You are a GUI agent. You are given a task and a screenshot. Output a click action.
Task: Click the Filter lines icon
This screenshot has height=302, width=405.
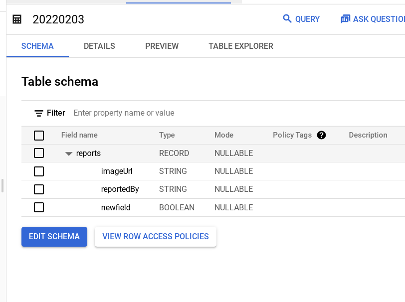coord(39,113)
